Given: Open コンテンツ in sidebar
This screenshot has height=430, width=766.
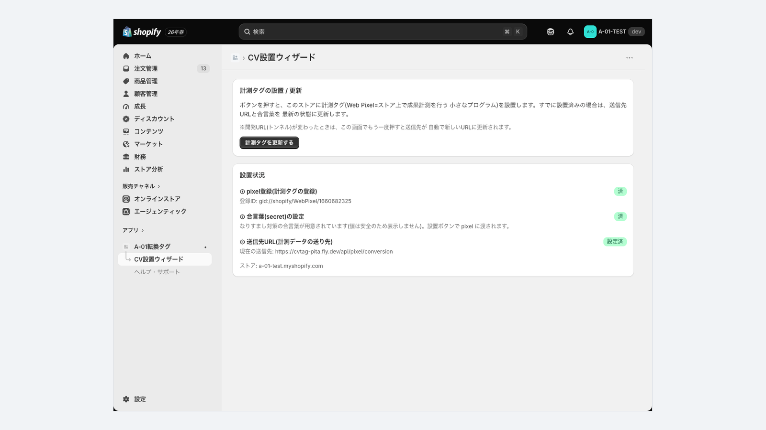Looking at the screenshot, I should pyautogui.click(x=165, y=131).
